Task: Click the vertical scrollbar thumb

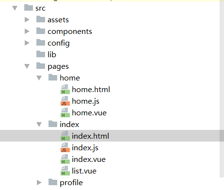Action: pos(222,89)
